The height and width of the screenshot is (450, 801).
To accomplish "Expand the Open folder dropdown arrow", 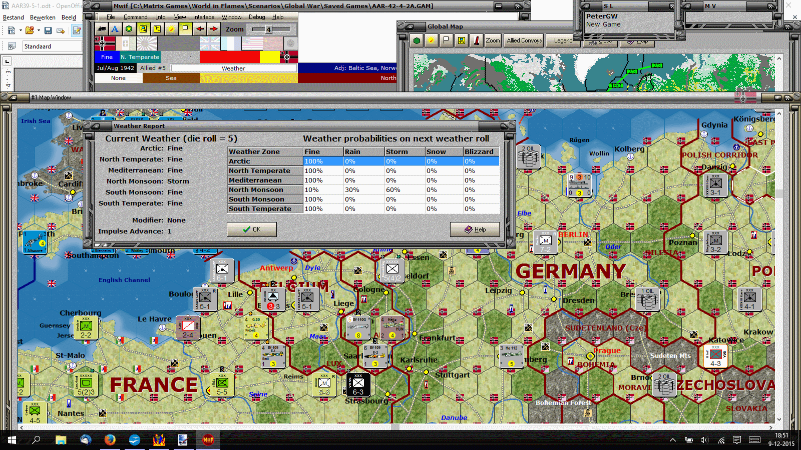I will (39, 30).
